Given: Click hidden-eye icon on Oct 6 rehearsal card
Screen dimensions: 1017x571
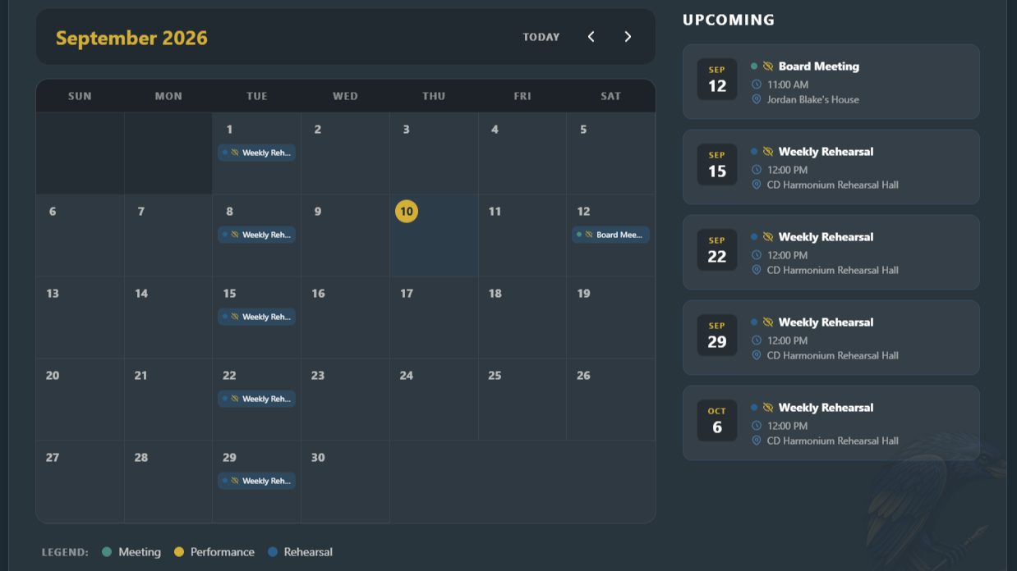Looking at the screenshot, I should tap(768, 408).
